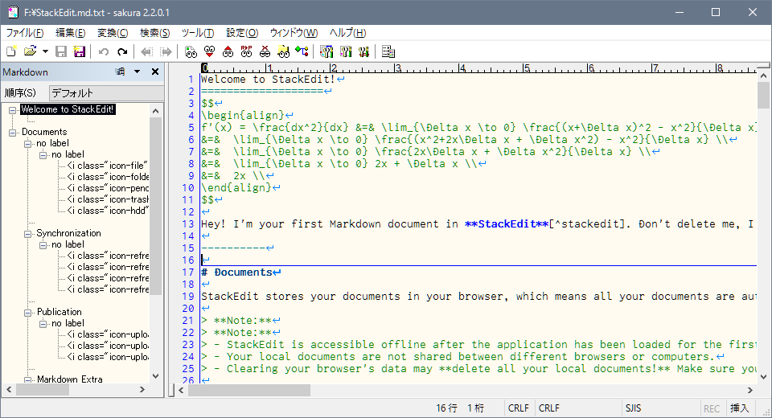Find previous match (binoculars, up arrow)

pyautogui.click(x=228, y=51)
